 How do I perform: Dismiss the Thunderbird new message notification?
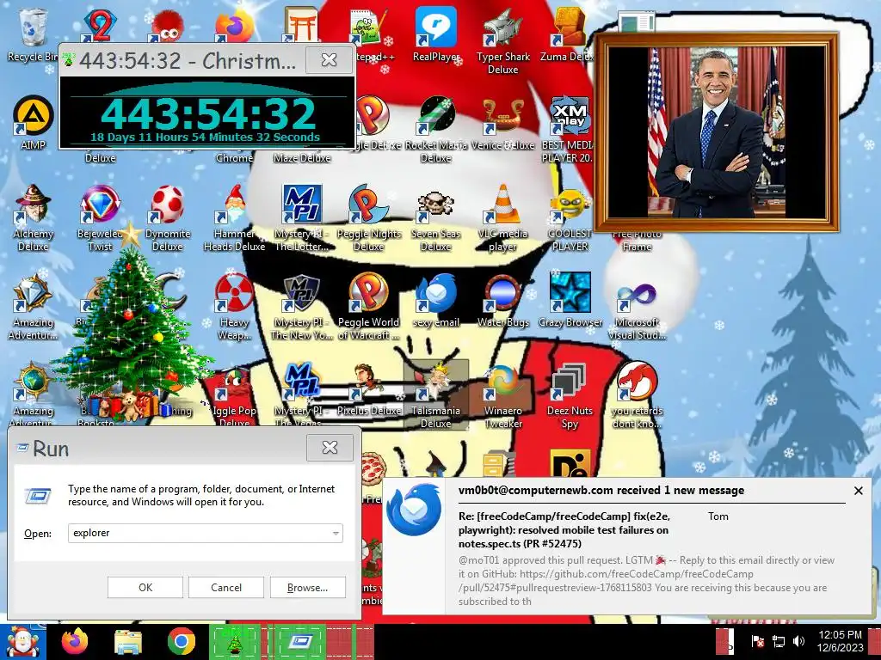tap(858, 491)
